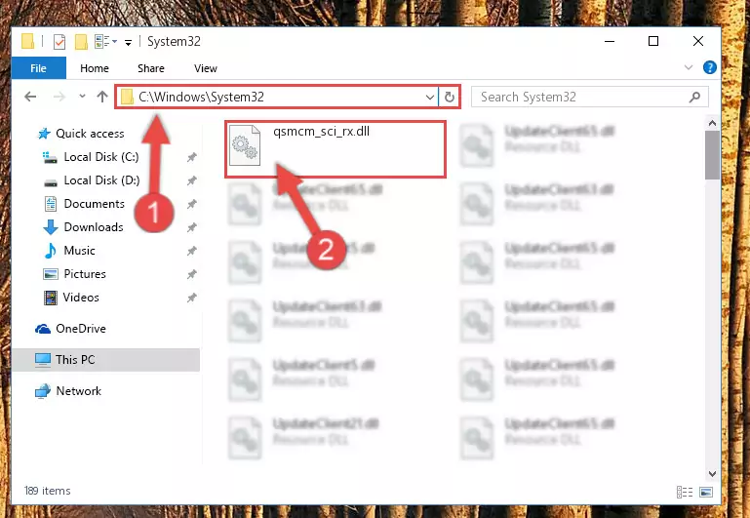Viewport: 750px width, 518px height.
Task: Refresh the System32 folder view
Action: (450, 98)
